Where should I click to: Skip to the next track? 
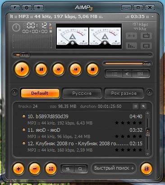tap(76, 69)
